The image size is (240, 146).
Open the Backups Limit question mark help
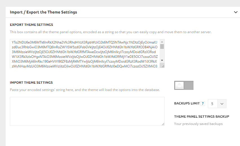(203, 104)
